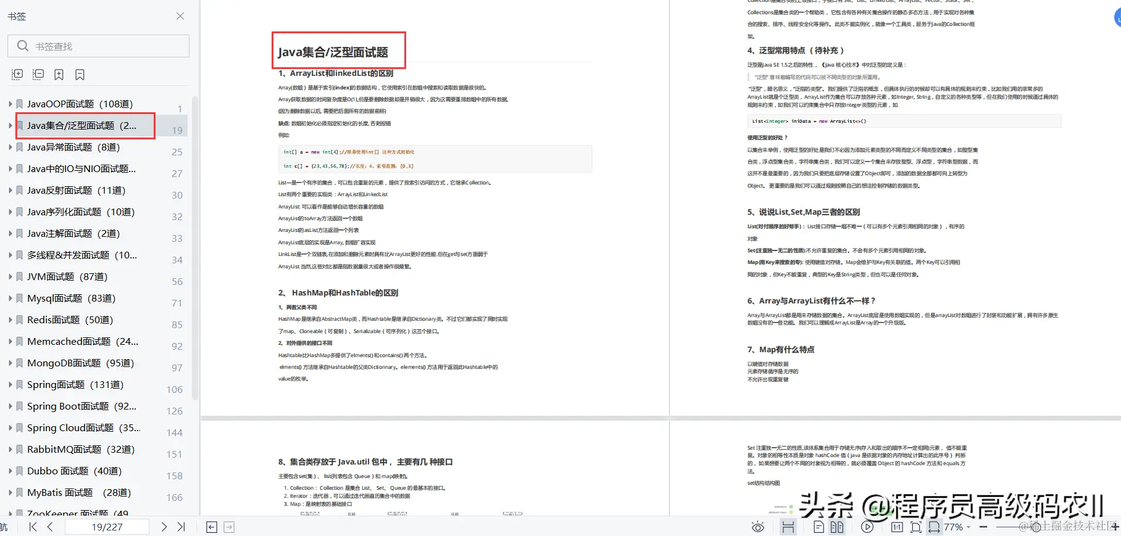This screenshot has height=536, width=1121.
Task: Expand the Mysql面试题 bookmark arrow
Action: [10, 298]
